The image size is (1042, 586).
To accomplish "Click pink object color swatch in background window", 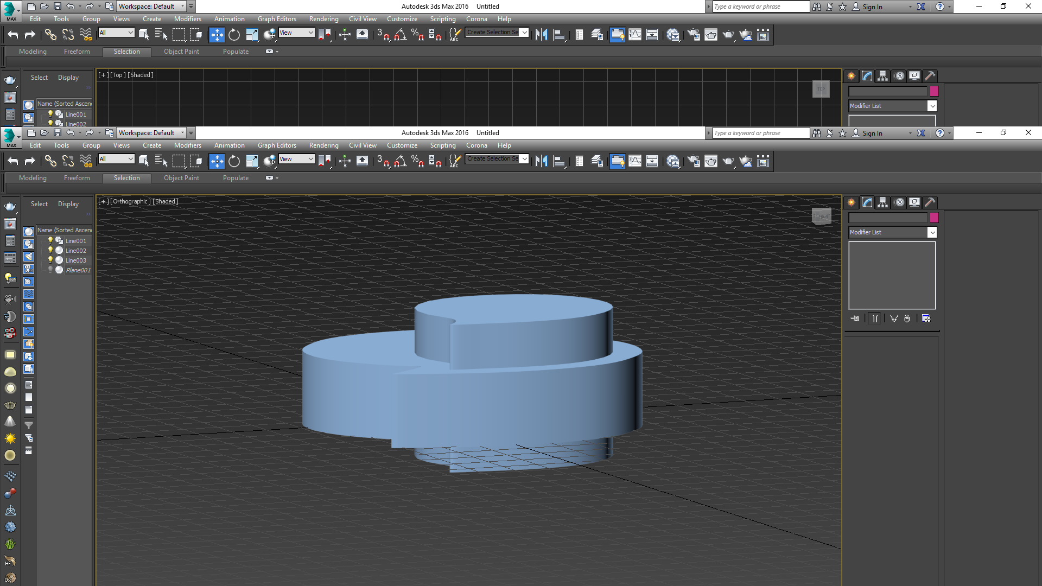I will (x=934, y=91).
